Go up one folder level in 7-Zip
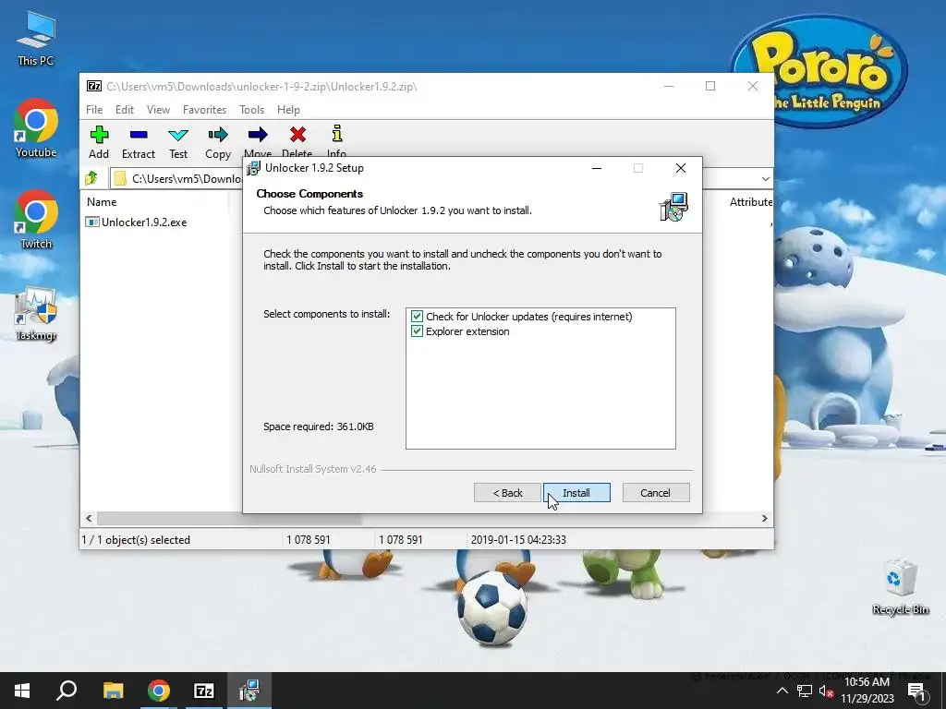Viewport: 946px width, 709px height. click(x=91, y=178)
